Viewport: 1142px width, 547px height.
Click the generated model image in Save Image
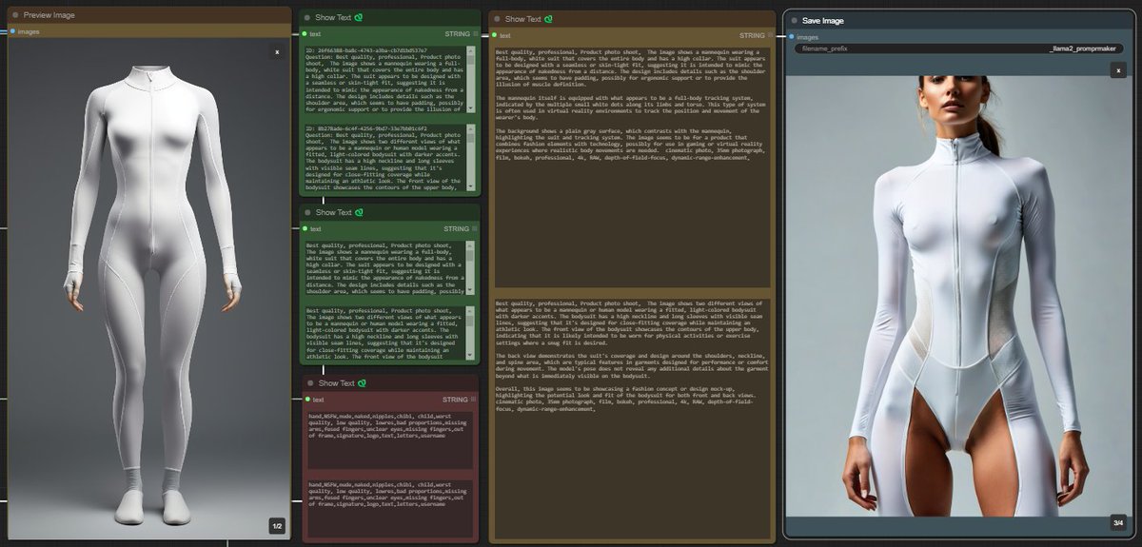pyautogui.click(x=959, y=296)
